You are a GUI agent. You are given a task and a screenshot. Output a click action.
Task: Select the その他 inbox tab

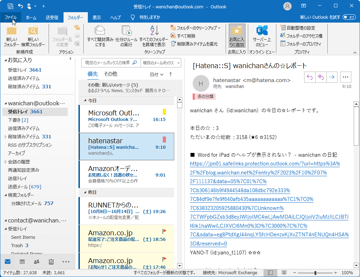(x=110, y=74)
